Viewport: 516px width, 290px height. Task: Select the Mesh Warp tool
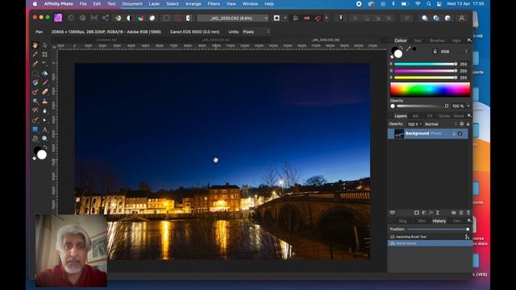[35, 139]
